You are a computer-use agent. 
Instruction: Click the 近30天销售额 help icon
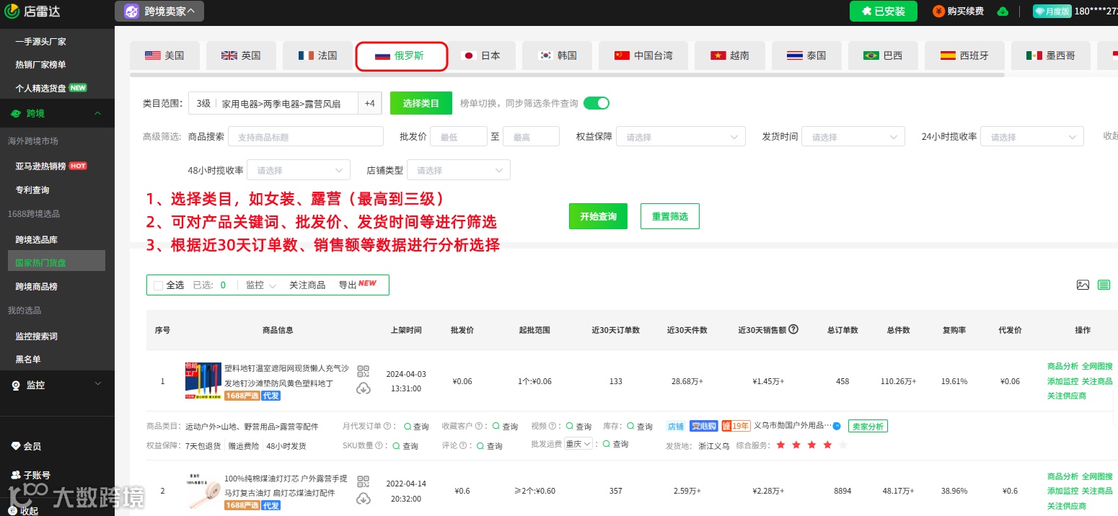(x=793, y=329)
